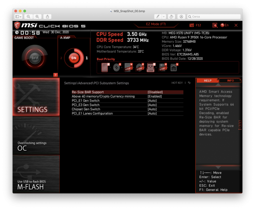
Task: Select Above 4G memory/Crypto Currency mining row
Action: coord(127,96)
